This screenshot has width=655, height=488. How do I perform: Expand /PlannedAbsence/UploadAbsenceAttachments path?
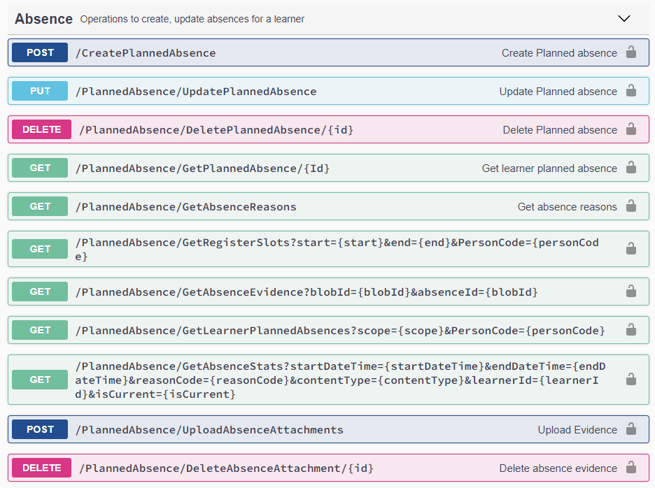209,429
